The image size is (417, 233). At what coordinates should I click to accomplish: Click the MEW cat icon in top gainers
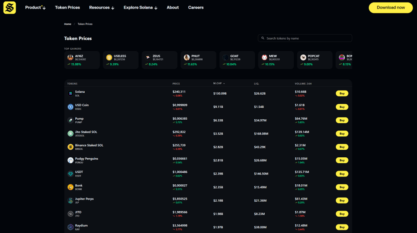pyautogui.click(x=264, y=57)
